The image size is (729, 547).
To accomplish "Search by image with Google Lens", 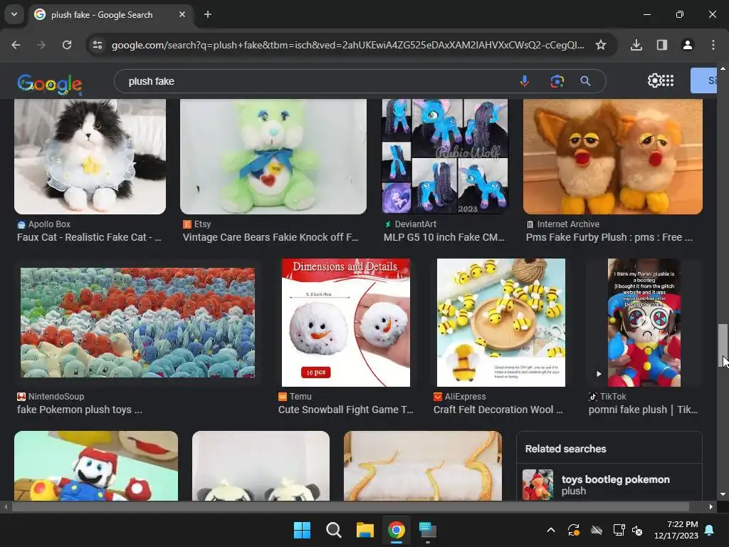I will tap(557, 81).
